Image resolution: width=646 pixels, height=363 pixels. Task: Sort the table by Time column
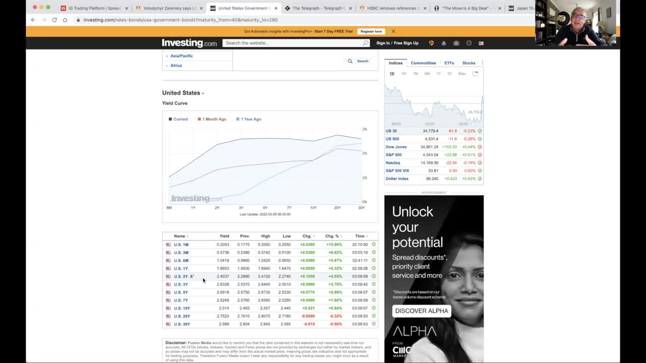coord(361,236)
